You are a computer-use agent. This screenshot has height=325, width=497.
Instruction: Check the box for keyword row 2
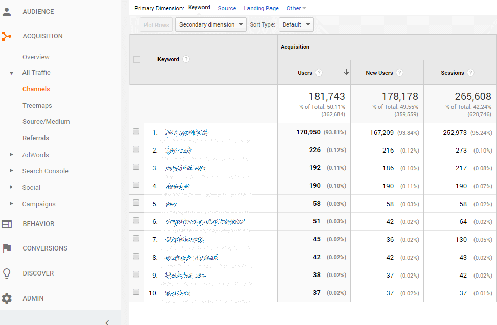click(x=136, y=149)
